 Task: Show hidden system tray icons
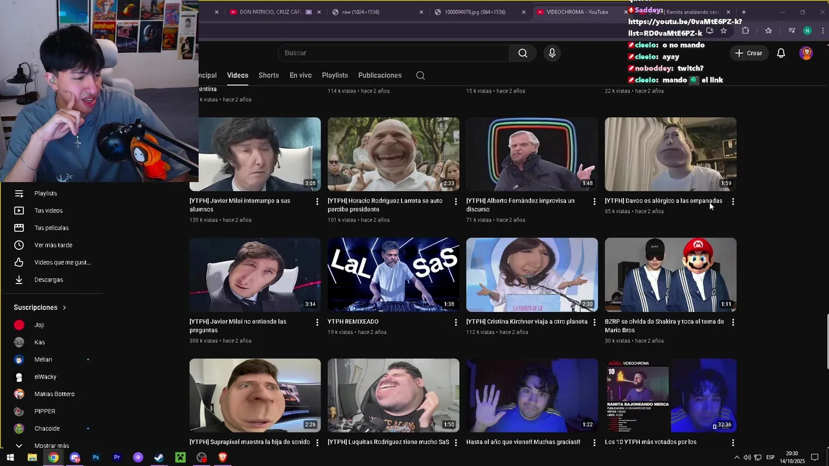(736, 458)
